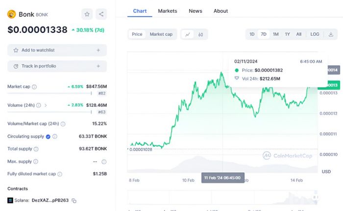Click Circulating supply verified badge
This screenshot has width=343, height=211.
(48, 137)
